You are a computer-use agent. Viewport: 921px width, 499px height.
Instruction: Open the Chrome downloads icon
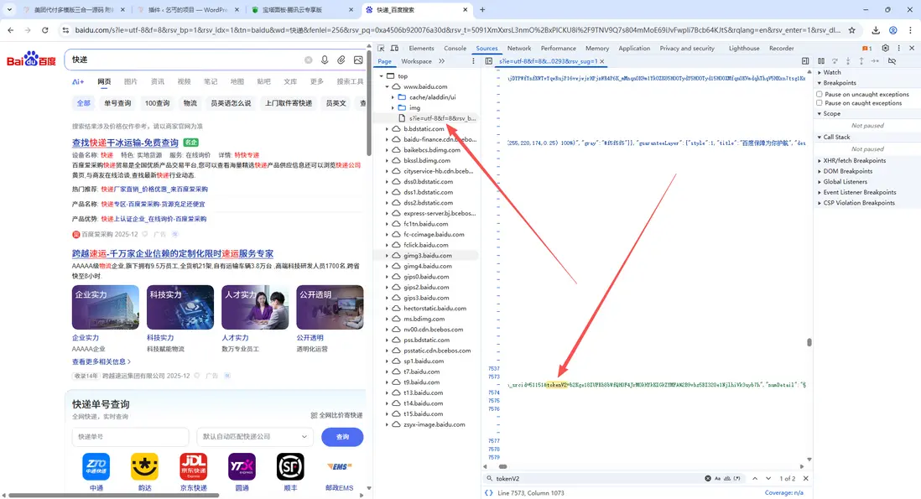point(876,30)
